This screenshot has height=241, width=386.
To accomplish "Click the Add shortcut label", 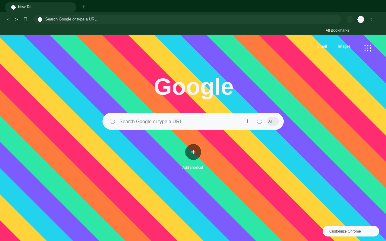I will pos(193,167).
